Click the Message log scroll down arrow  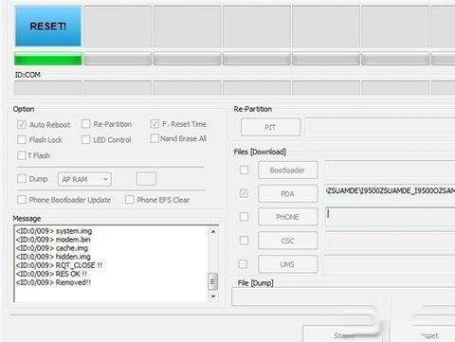[213, 297]
